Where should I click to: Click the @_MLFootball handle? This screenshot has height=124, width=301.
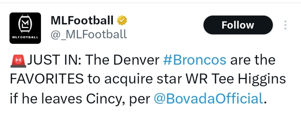[89, 34]
